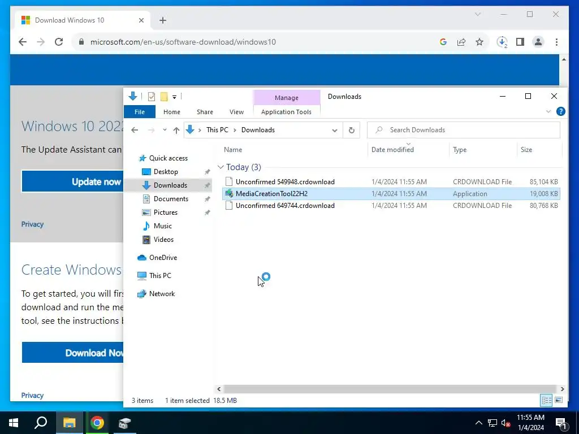Open the File tab in Explorer
Screen dimensions: 579x434
pyautogui.click(x=140, y=112)
